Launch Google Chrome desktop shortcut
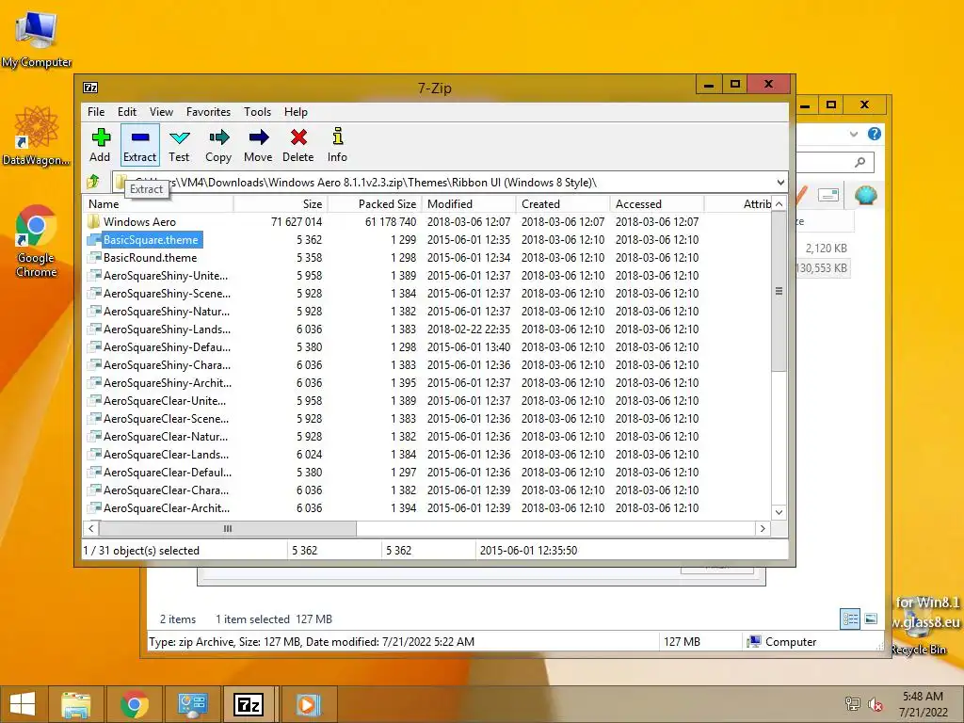964x723 pixels. (37, 241)
